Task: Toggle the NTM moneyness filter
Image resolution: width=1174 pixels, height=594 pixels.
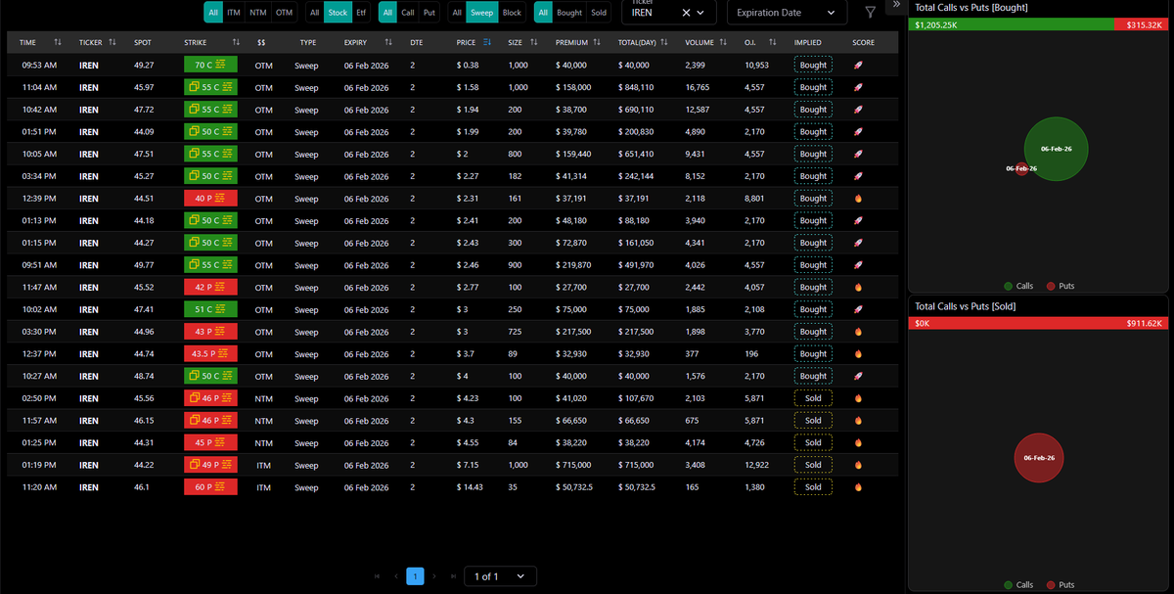Action: click(257, 13)
